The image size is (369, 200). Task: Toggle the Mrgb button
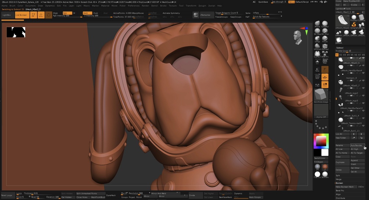56,13
